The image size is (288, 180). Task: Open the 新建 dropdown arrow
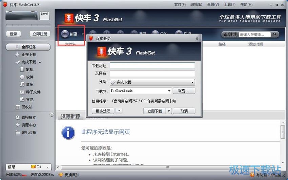click(83, 34)
